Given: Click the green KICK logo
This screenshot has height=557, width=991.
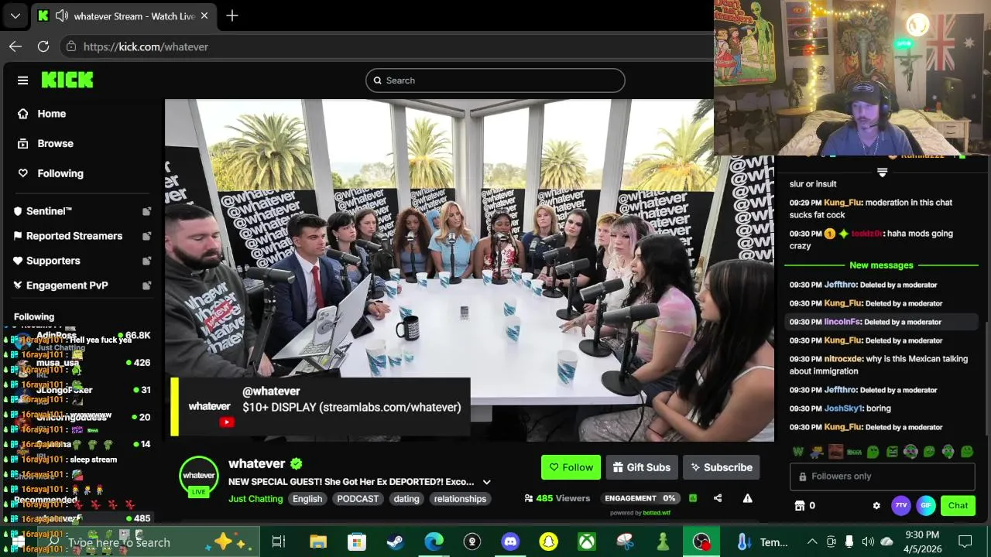Looking at the screenshot, I should pos(67,80).
